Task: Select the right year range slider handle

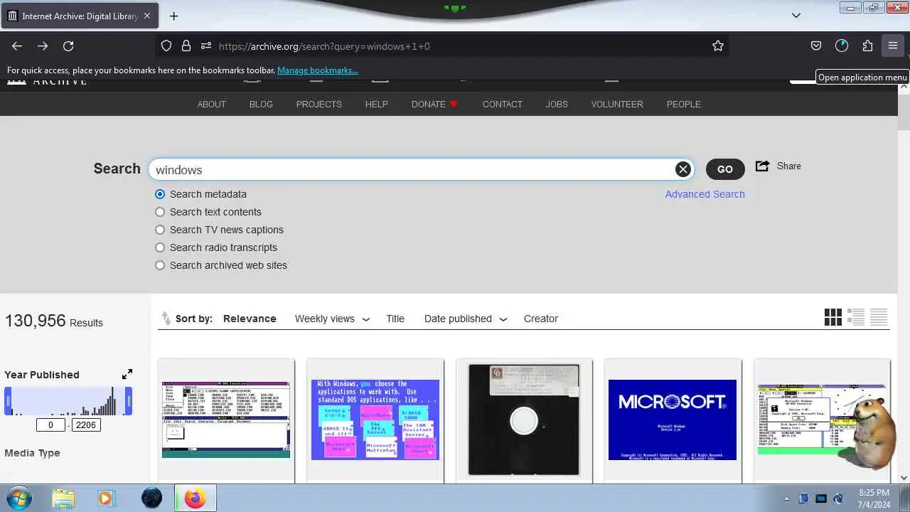Action: 129,401
